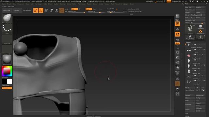Click the QuickSave button
The image size is (209, 117).
tap(150, 1)
